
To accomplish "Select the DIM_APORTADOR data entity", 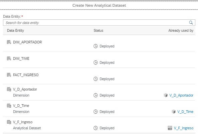I will pyautogui.click(x=27, y=42).
